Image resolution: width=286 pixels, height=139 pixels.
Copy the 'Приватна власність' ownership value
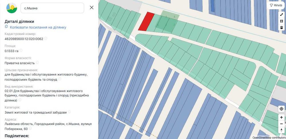tap(37, 63)
